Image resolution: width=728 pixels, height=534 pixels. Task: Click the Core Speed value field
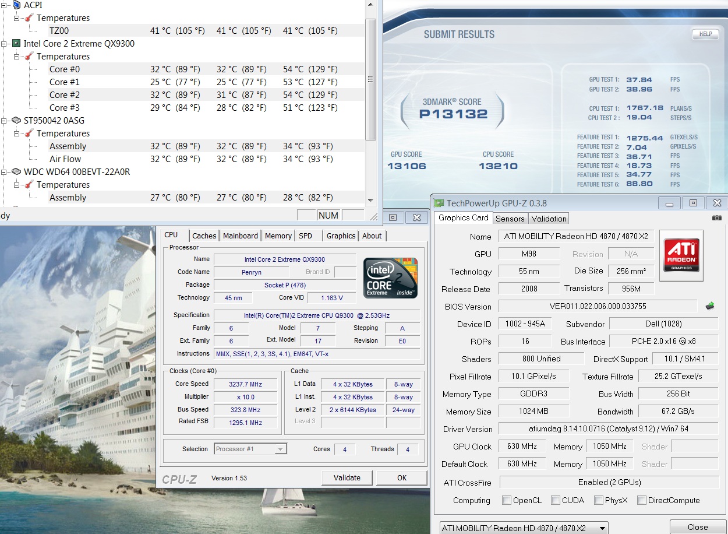245,384
